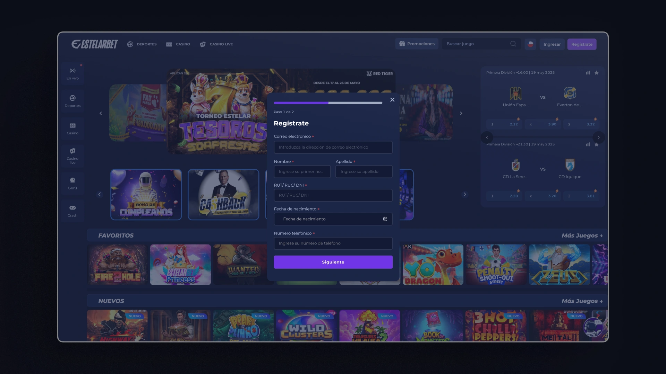Image resolution: width=666 pixels, height=374 pixels.
Task: Open En vivo in the sidebar
Action: pyautogui.click(x=72, y=74)
